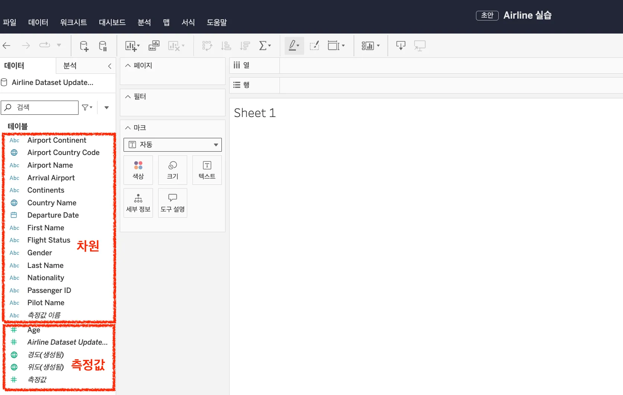Select the Passenger ID field
This screenshot has height=395, width=623.
(x=49, y=290)
